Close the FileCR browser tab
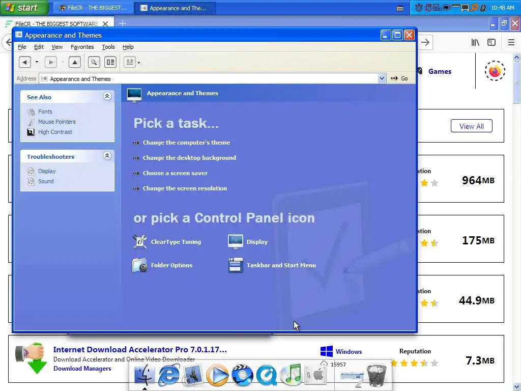Screen dimensions: 521x391 [105, 24]
